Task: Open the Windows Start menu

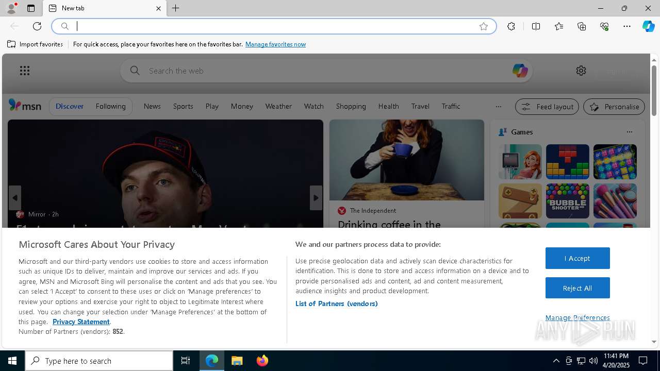Action: (x=12, y=361)
